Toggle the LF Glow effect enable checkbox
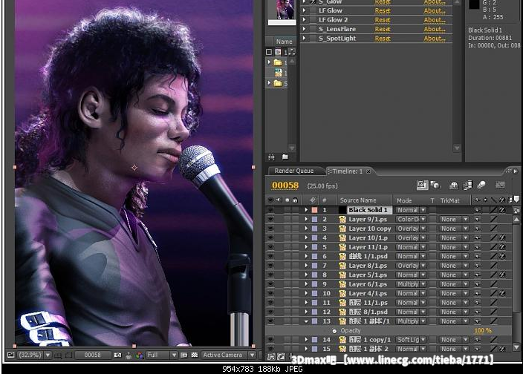The width and height of the screenshot is (523, 374). coord(313,11)
